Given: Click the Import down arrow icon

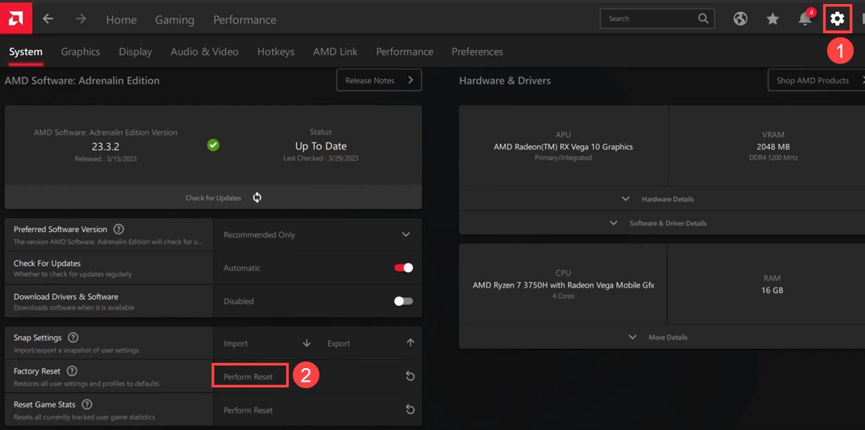Looking at the screenshot, I should click(x=307, y=343).
